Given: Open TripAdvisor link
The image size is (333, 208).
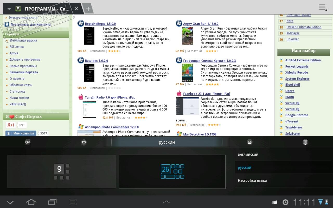Looking at the screenshot, I should (x=294, y=127).
